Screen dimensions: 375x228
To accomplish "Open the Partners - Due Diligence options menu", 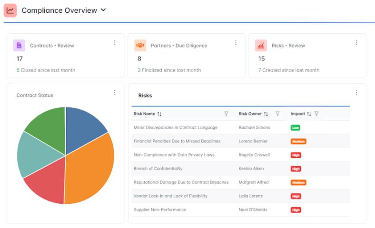I will [x=236, y=43].
